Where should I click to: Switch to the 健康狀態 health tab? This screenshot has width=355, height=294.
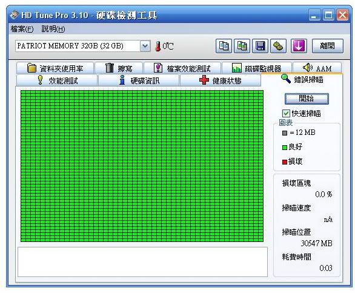pos(220,80)
